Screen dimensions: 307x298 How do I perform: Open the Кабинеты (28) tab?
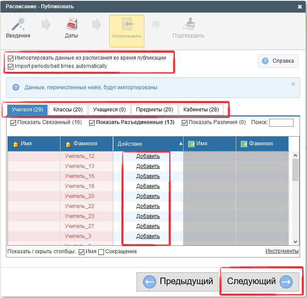(201, 110)
